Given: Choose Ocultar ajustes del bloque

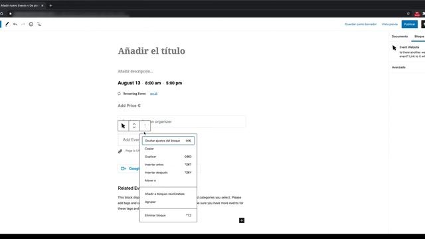Looking at the screenshot, I should (168, 141).
